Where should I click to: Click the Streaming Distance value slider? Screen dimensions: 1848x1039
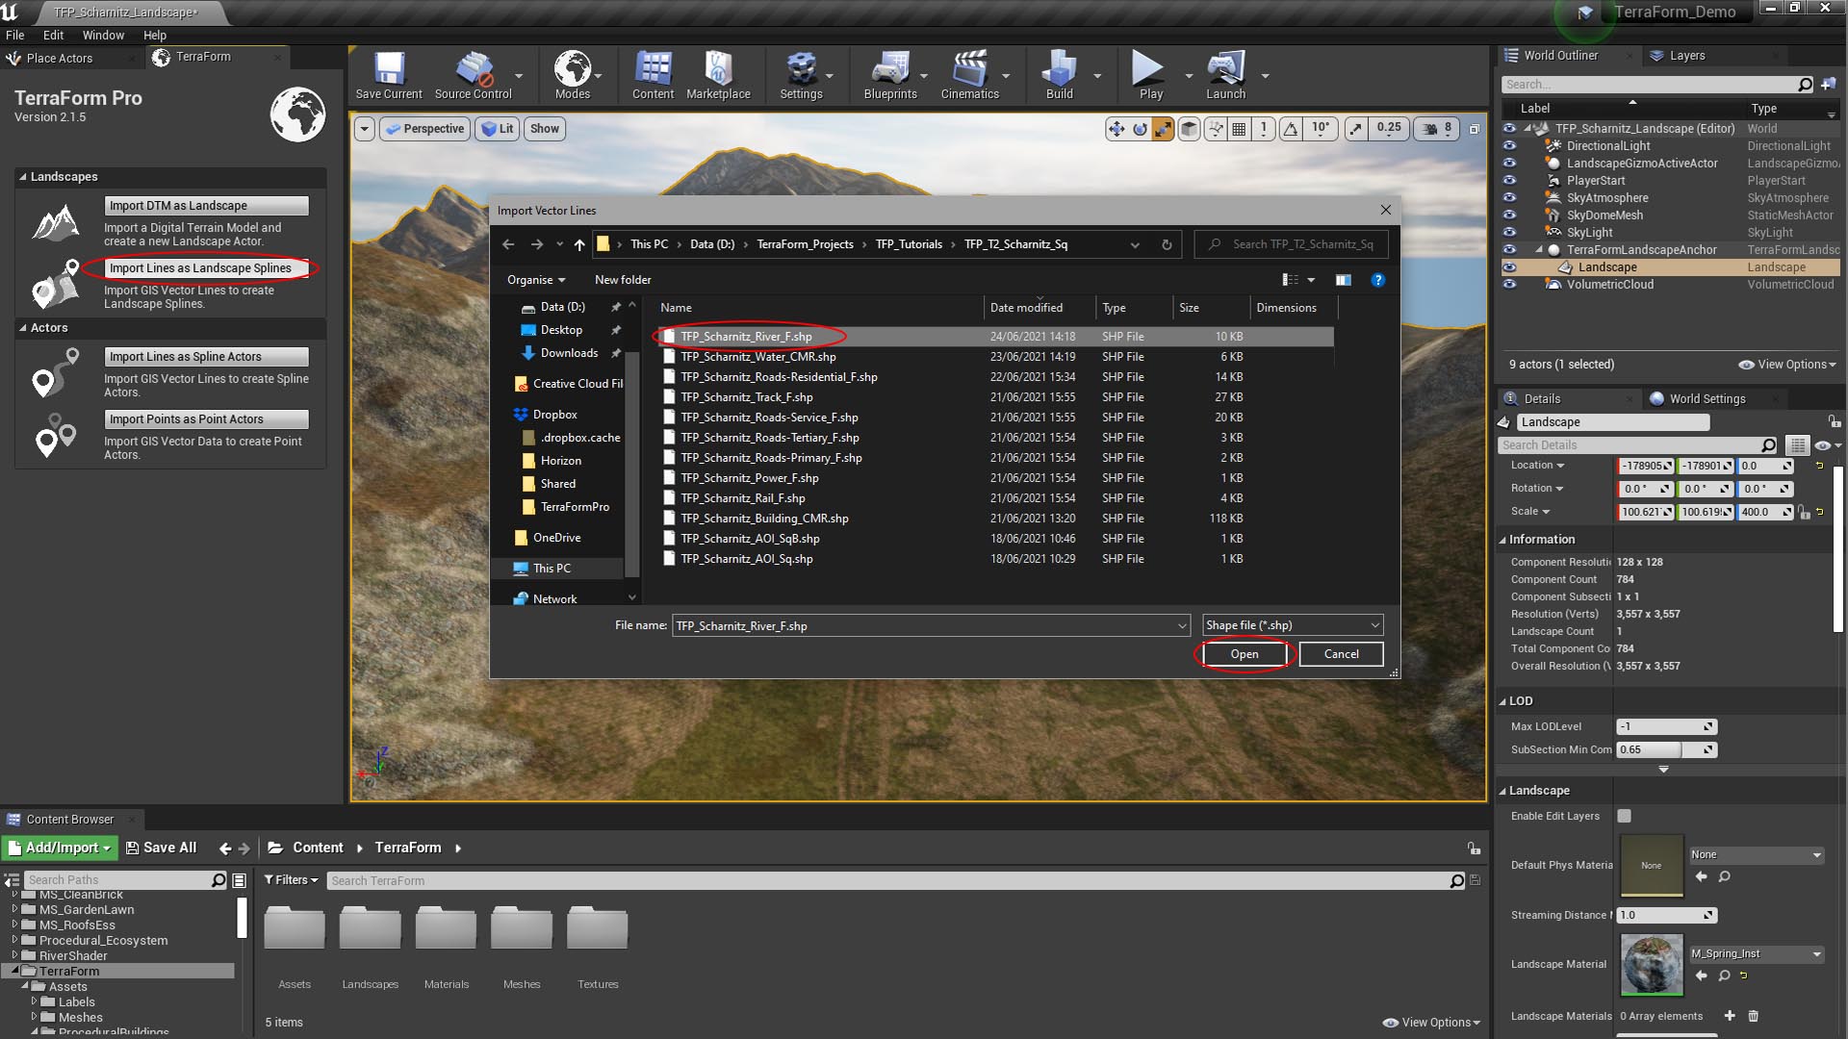(x=1667, y=915)
